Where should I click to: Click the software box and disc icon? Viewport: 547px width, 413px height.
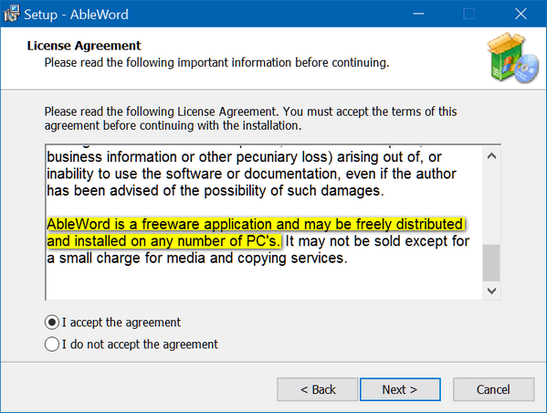(x=512, y=58)
